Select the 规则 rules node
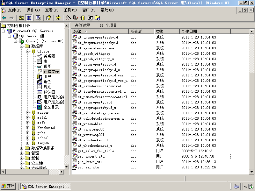 47,87
